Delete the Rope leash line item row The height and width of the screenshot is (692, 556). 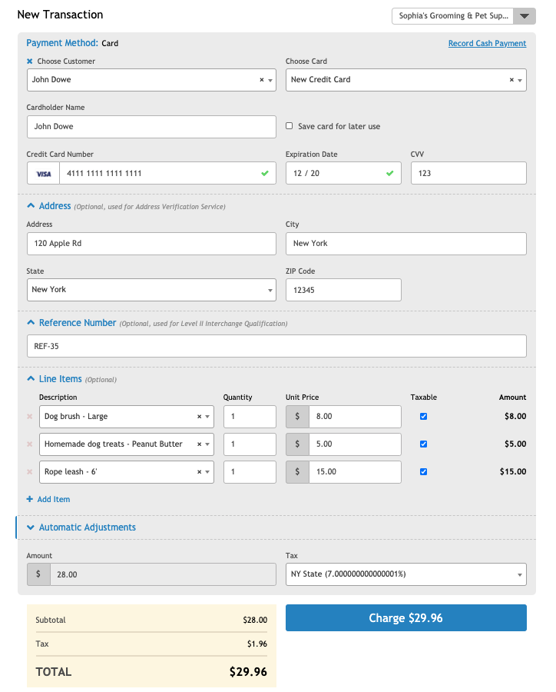[x=30, y=472]
